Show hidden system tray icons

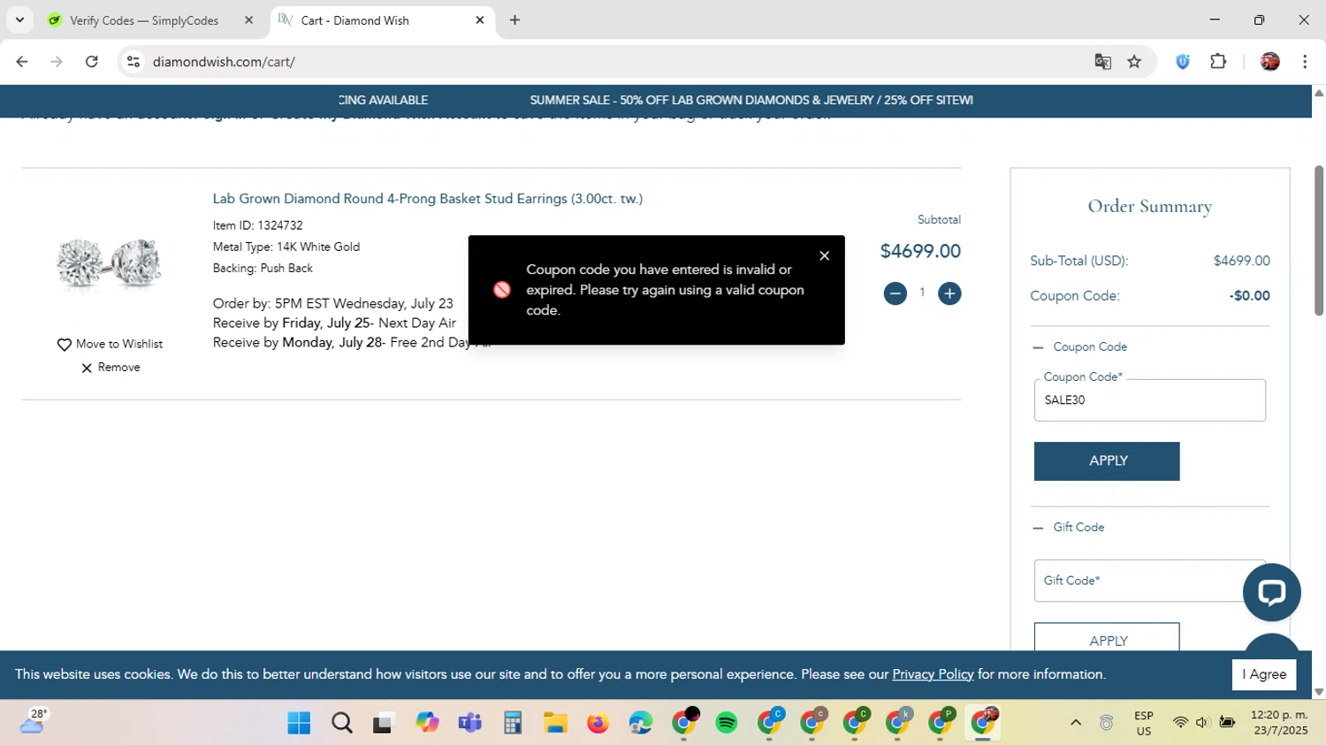click(x=1076, y=723)
